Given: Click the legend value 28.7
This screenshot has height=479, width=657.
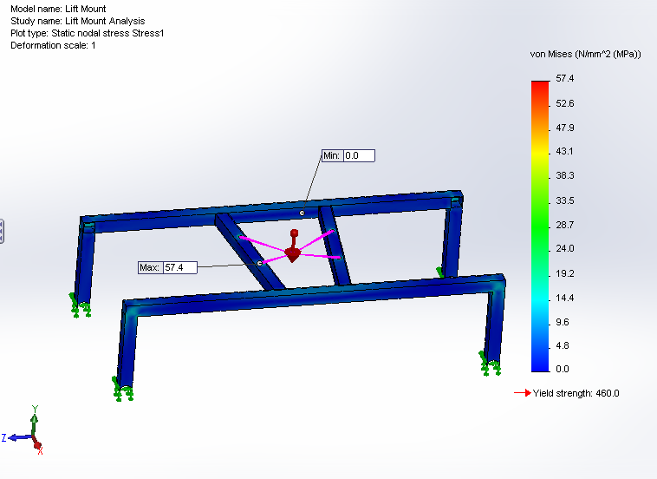Looking at the screenshot, I should 565,225.
